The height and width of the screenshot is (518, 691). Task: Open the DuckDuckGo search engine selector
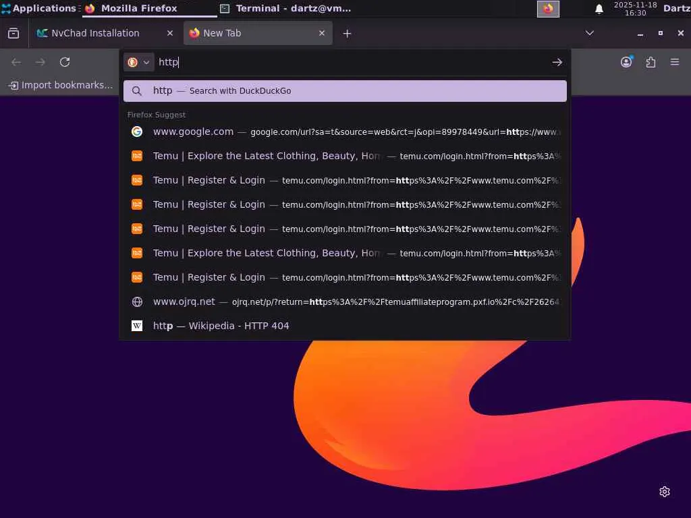point(138,63)
